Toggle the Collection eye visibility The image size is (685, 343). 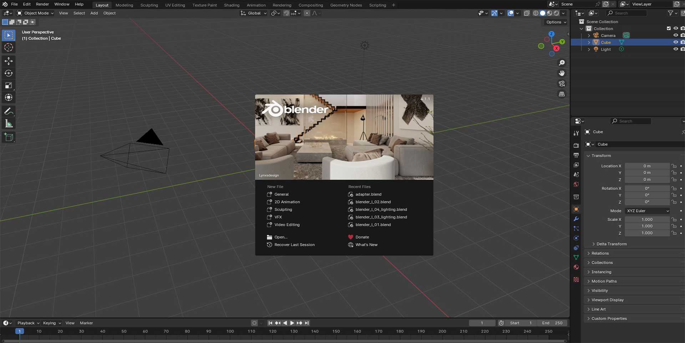[x=675, y=29]
